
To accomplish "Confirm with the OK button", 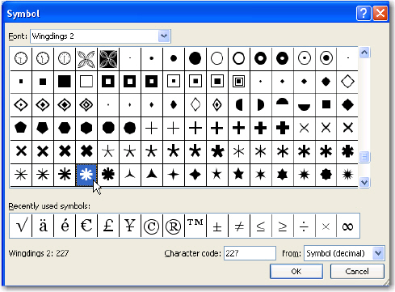I will click(296, 272).
